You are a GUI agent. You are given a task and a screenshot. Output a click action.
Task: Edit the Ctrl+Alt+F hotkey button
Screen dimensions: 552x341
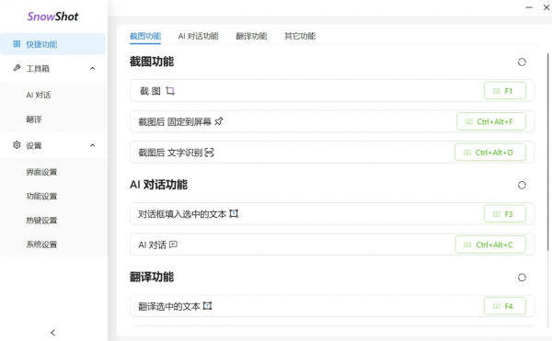click(x=491, y=121)
